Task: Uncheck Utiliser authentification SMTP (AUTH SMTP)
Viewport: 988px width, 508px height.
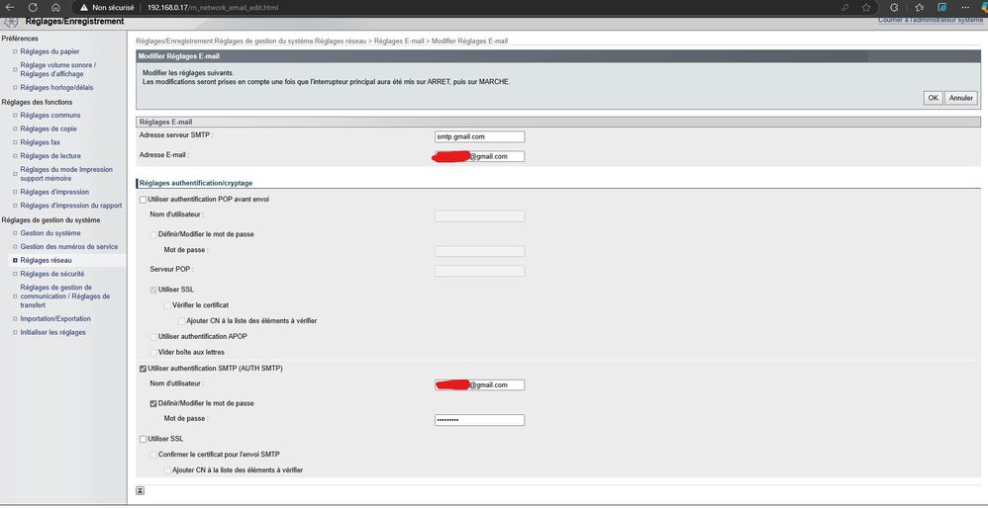Action: point(143,369)
